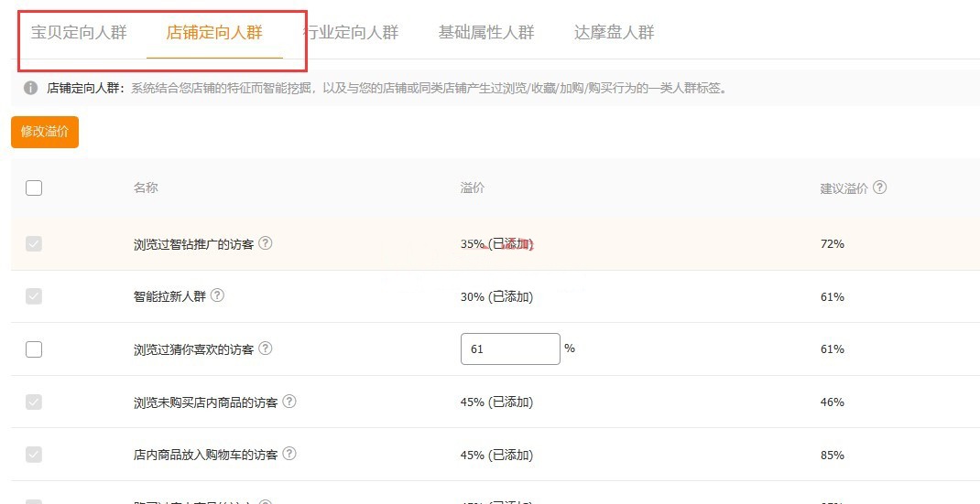The height and width of the screenshot is (504, 980).
Task: Click the info icon before 店铺定向人群 description
Action: [30, 88]
